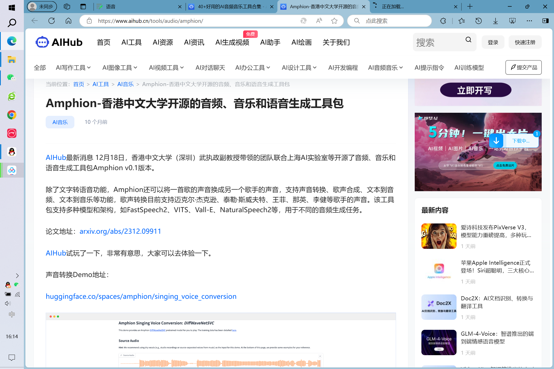Screen dimensions: 554x369
Task: Open File Explorer from taskbar
Action: point(12,60)
